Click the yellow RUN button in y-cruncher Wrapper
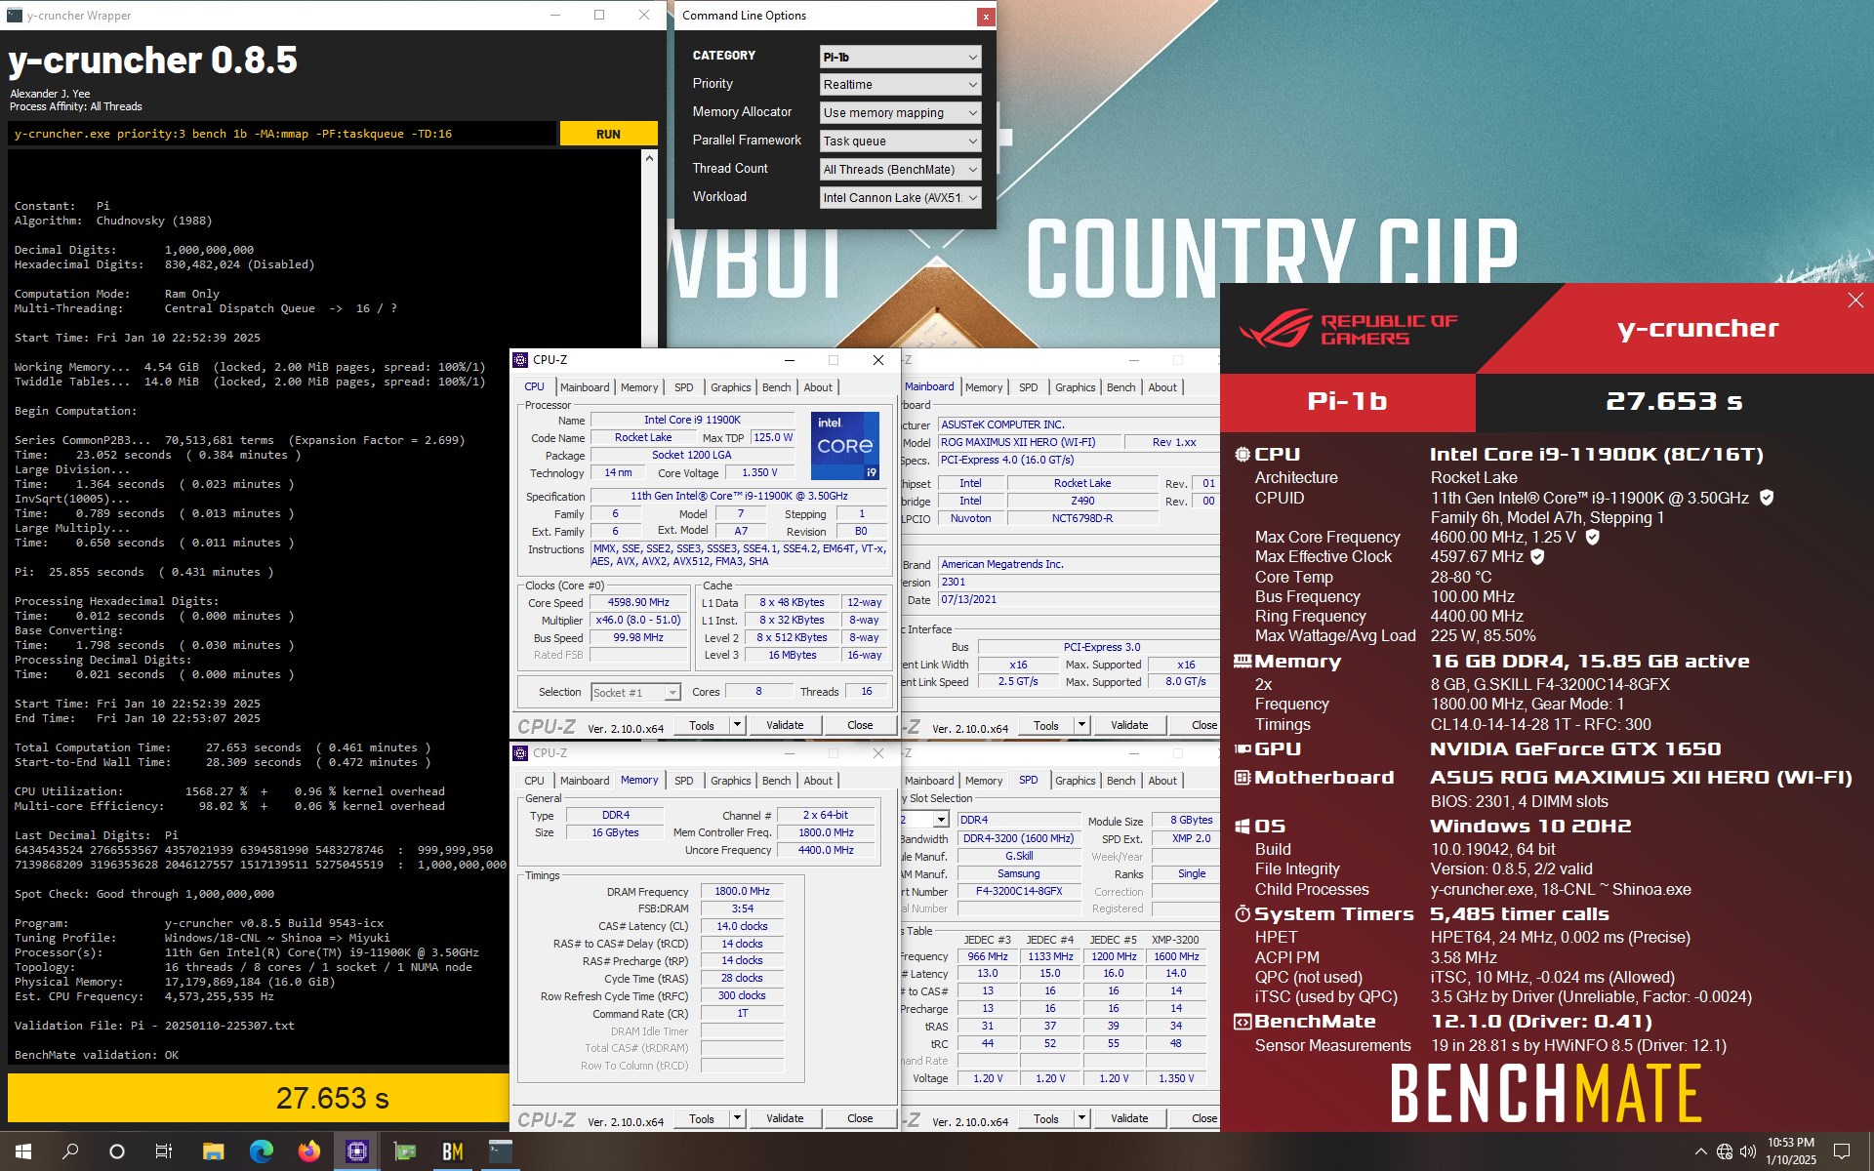The image size is (1874, 1171). point(608,134)
